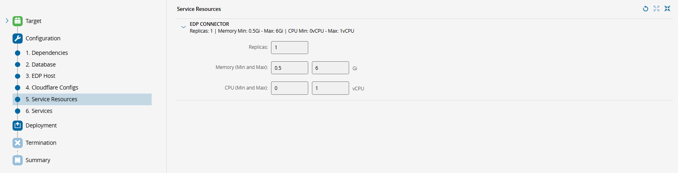Click the Summary step icon
The height and width of the screenshot is (173, 678).
pos(17,160)
